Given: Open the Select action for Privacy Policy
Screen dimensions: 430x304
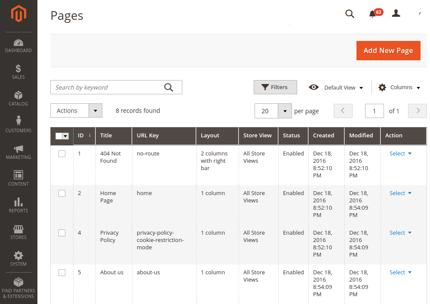Looking at the screenshot, I should coord(400,233).
